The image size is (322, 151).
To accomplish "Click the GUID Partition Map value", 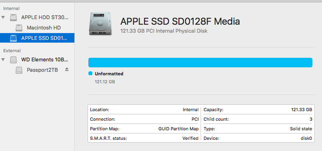I will tap(178, 129).
